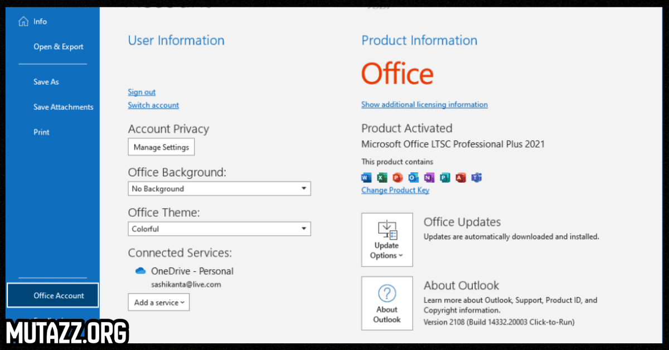Viewport: 669px width, 350px height.
Task: Click the Info home icon in sidebar
Action: (23, 22)
